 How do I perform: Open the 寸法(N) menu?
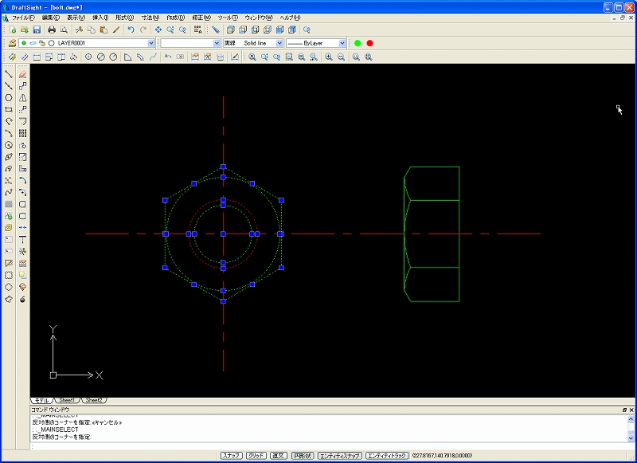pos(150,18)
